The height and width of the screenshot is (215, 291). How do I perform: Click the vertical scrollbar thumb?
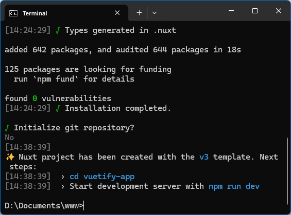point(287,171)
